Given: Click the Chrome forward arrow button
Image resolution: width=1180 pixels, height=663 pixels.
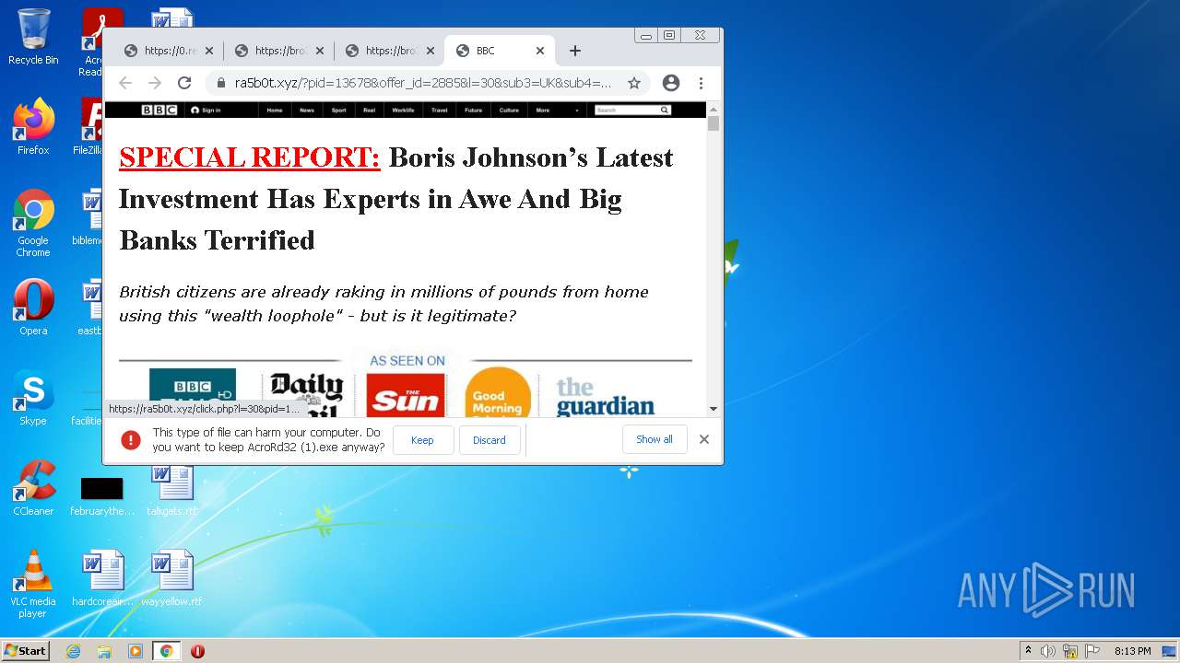Looking at the screenshot, I should (x=155, y=83).
